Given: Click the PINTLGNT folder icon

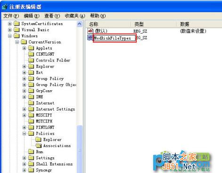Looking at the screenshot, I should tap(31, 127).
